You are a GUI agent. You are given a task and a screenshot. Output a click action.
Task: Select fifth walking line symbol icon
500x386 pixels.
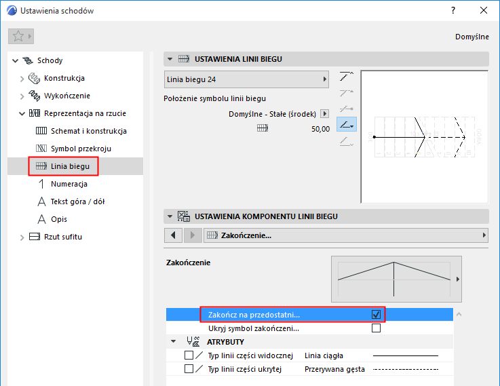(x=346, y=141)
